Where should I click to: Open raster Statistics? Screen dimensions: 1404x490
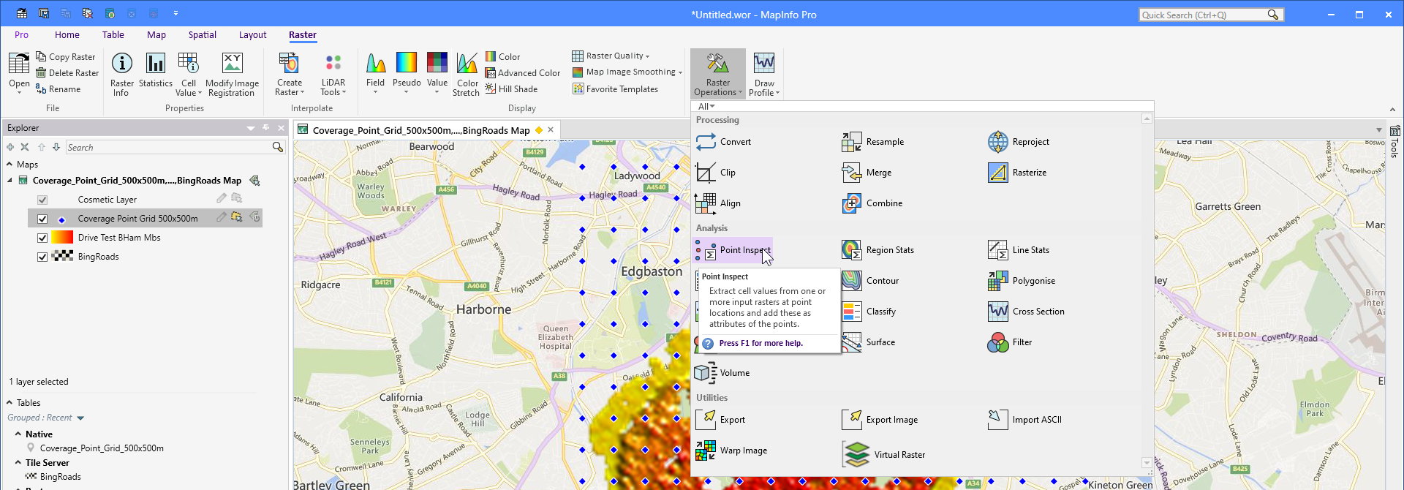click(156, 70)
